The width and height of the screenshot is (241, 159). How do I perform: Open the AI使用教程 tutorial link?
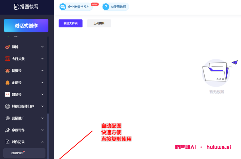tap(116, 7)
